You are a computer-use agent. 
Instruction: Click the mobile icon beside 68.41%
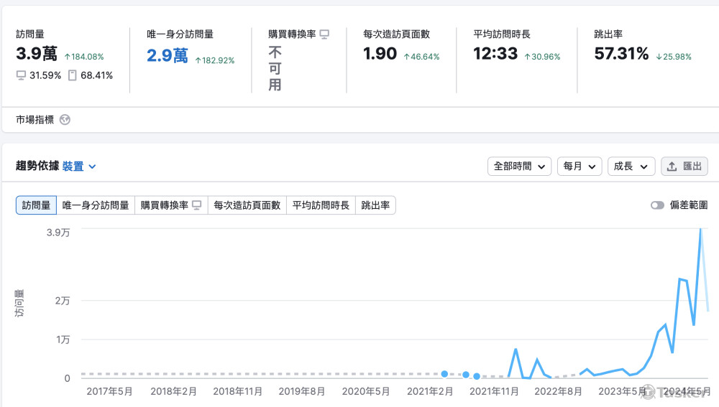point(72,75)
